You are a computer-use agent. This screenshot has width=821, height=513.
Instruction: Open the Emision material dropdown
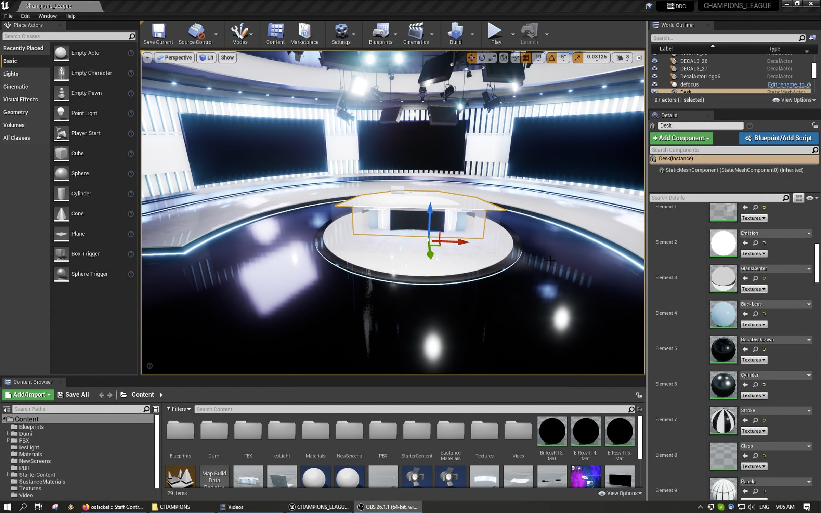click(x=775, y=233)
